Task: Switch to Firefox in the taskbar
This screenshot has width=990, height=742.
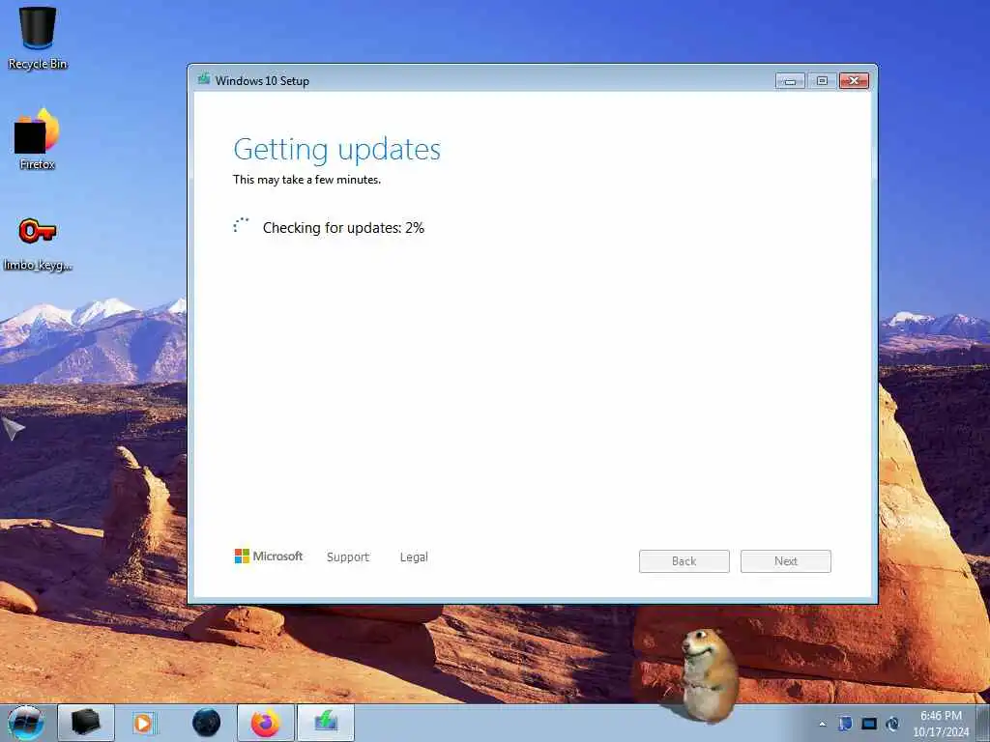Action: (x=266, y=723)
